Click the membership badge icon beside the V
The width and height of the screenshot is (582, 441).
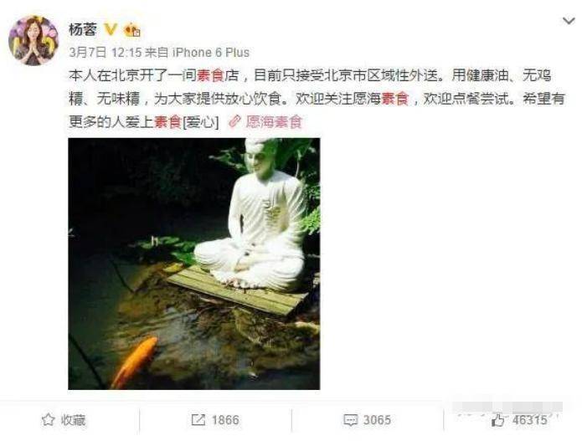(x=131, y=29)
